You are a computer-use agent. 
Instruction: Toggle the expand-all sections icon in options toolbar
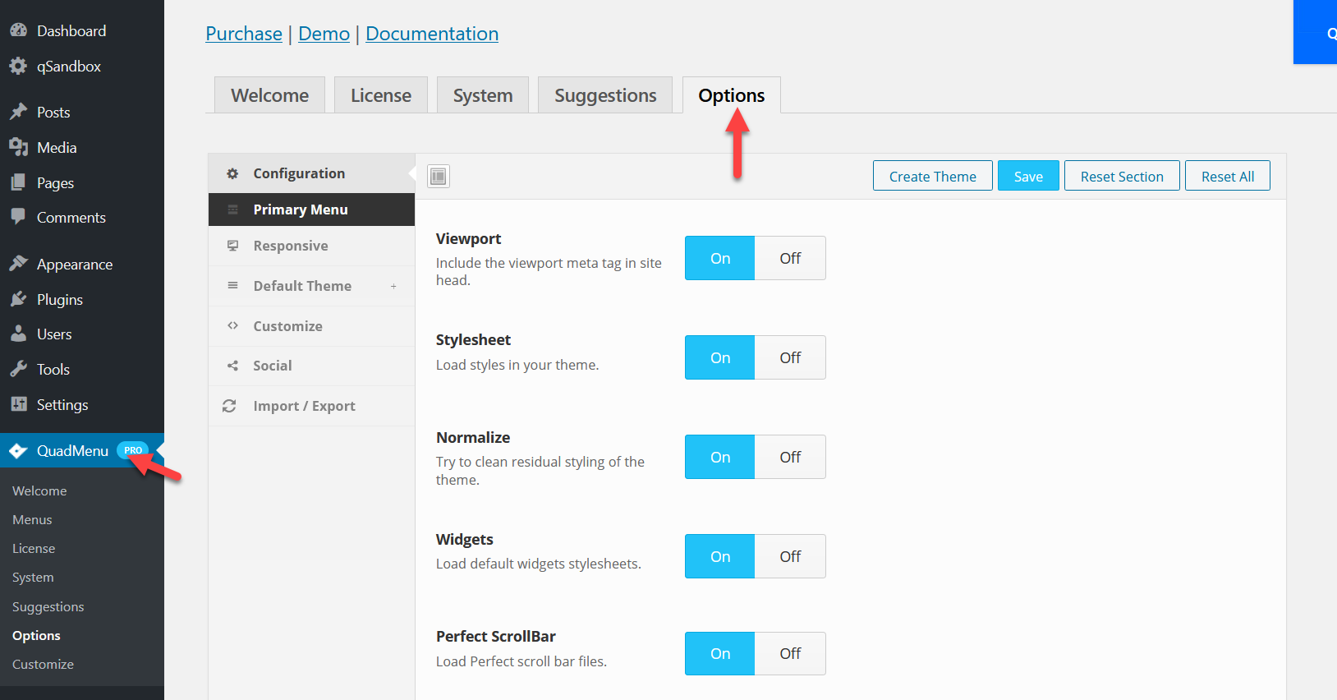click(439, 176)
